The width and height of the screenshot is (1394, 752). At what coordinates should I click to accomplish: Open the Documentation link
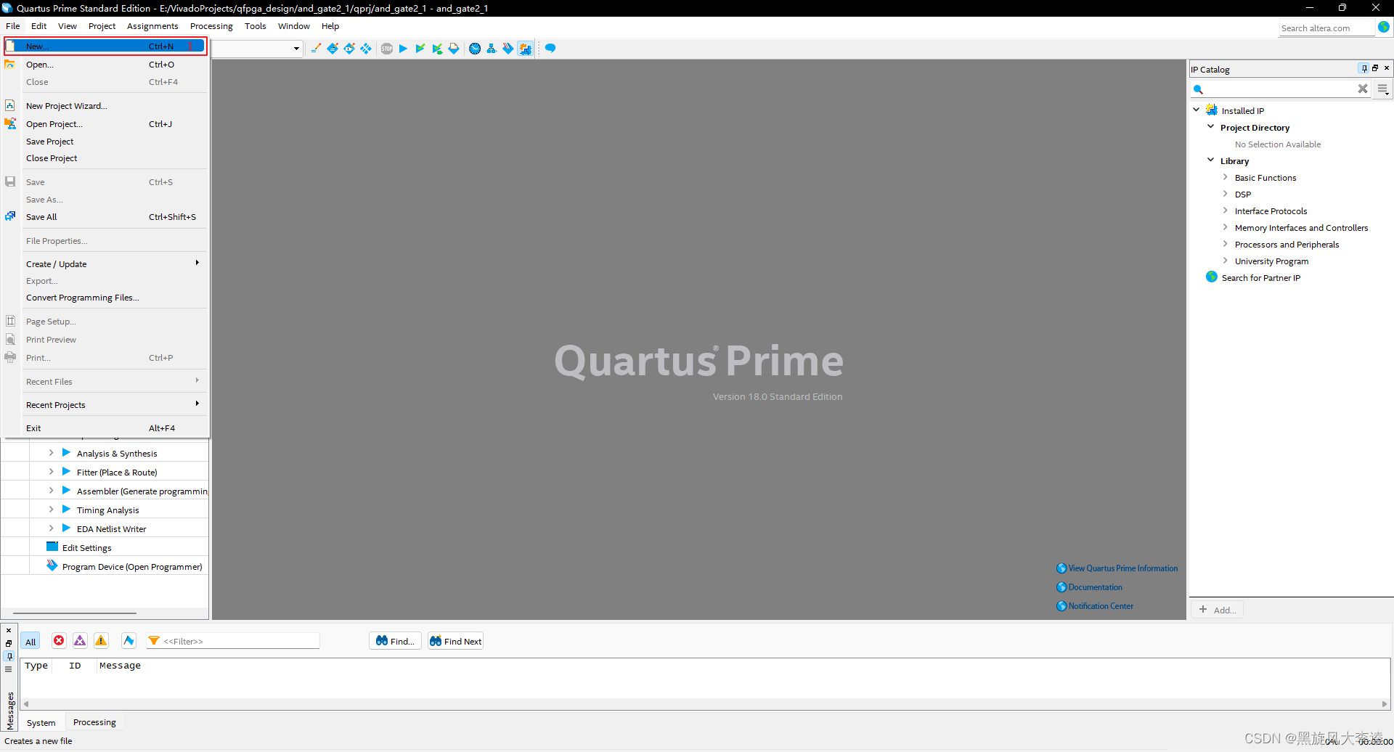coord(1090,587)
